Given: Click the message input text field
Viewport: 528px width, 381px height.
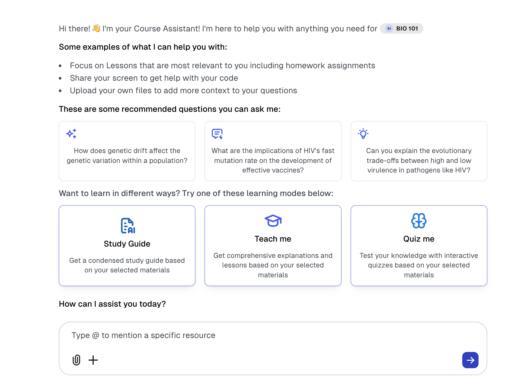Looking at the screenshot, I should 262,335.
